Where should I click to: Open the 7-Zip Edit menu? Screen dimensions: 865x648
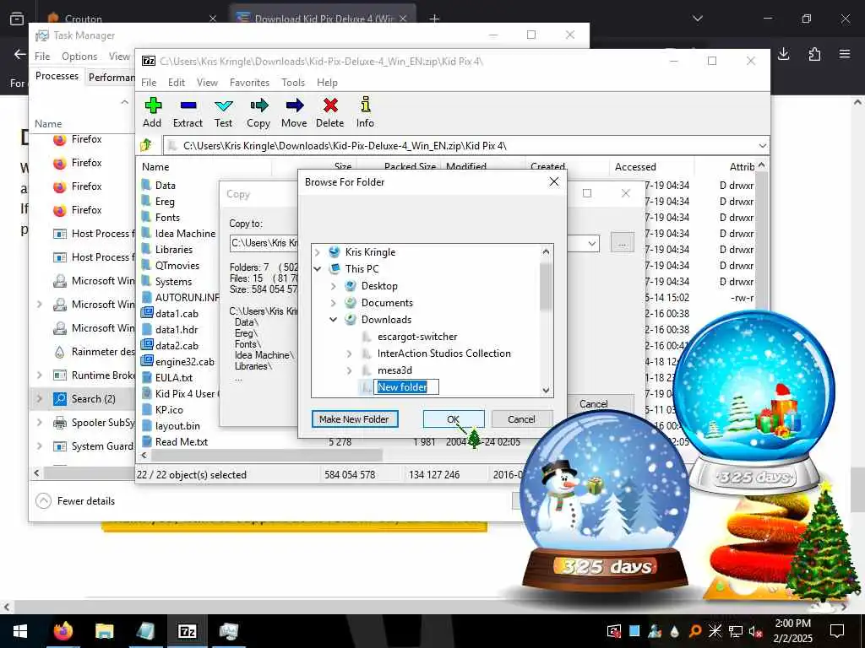177,83
